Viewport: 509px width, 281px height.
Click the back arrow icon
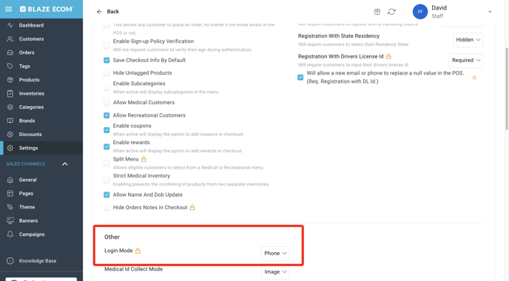(x=99, y=12)
